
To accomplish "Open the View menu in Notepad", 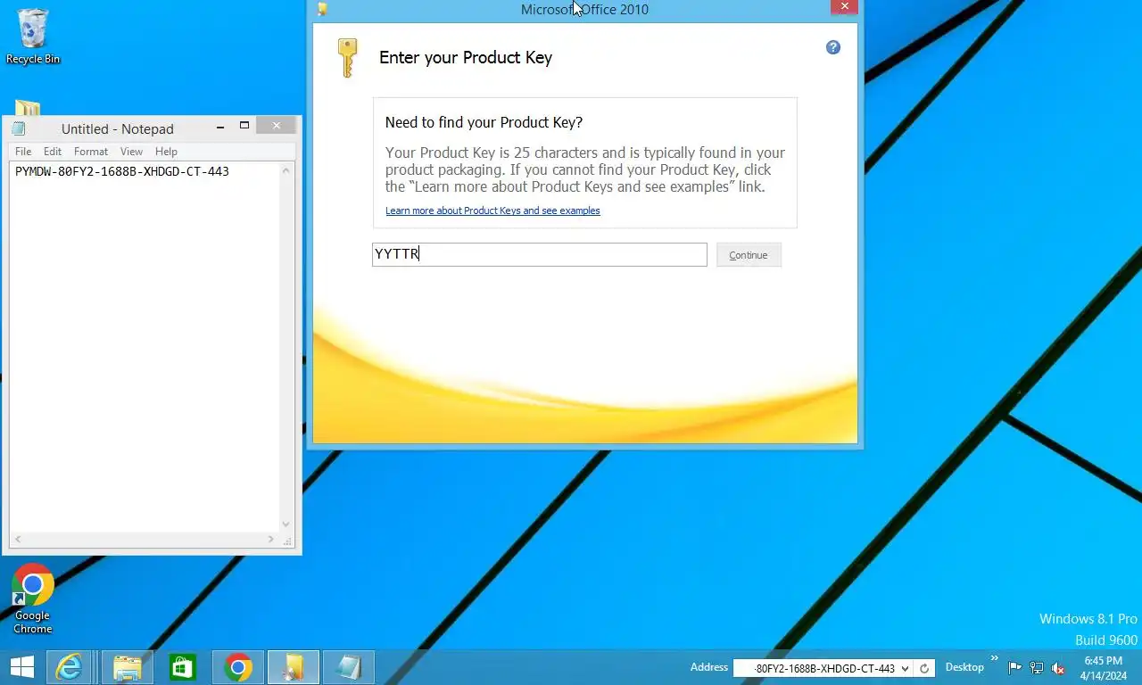I will pyautogui.click(x=131, y=152).
